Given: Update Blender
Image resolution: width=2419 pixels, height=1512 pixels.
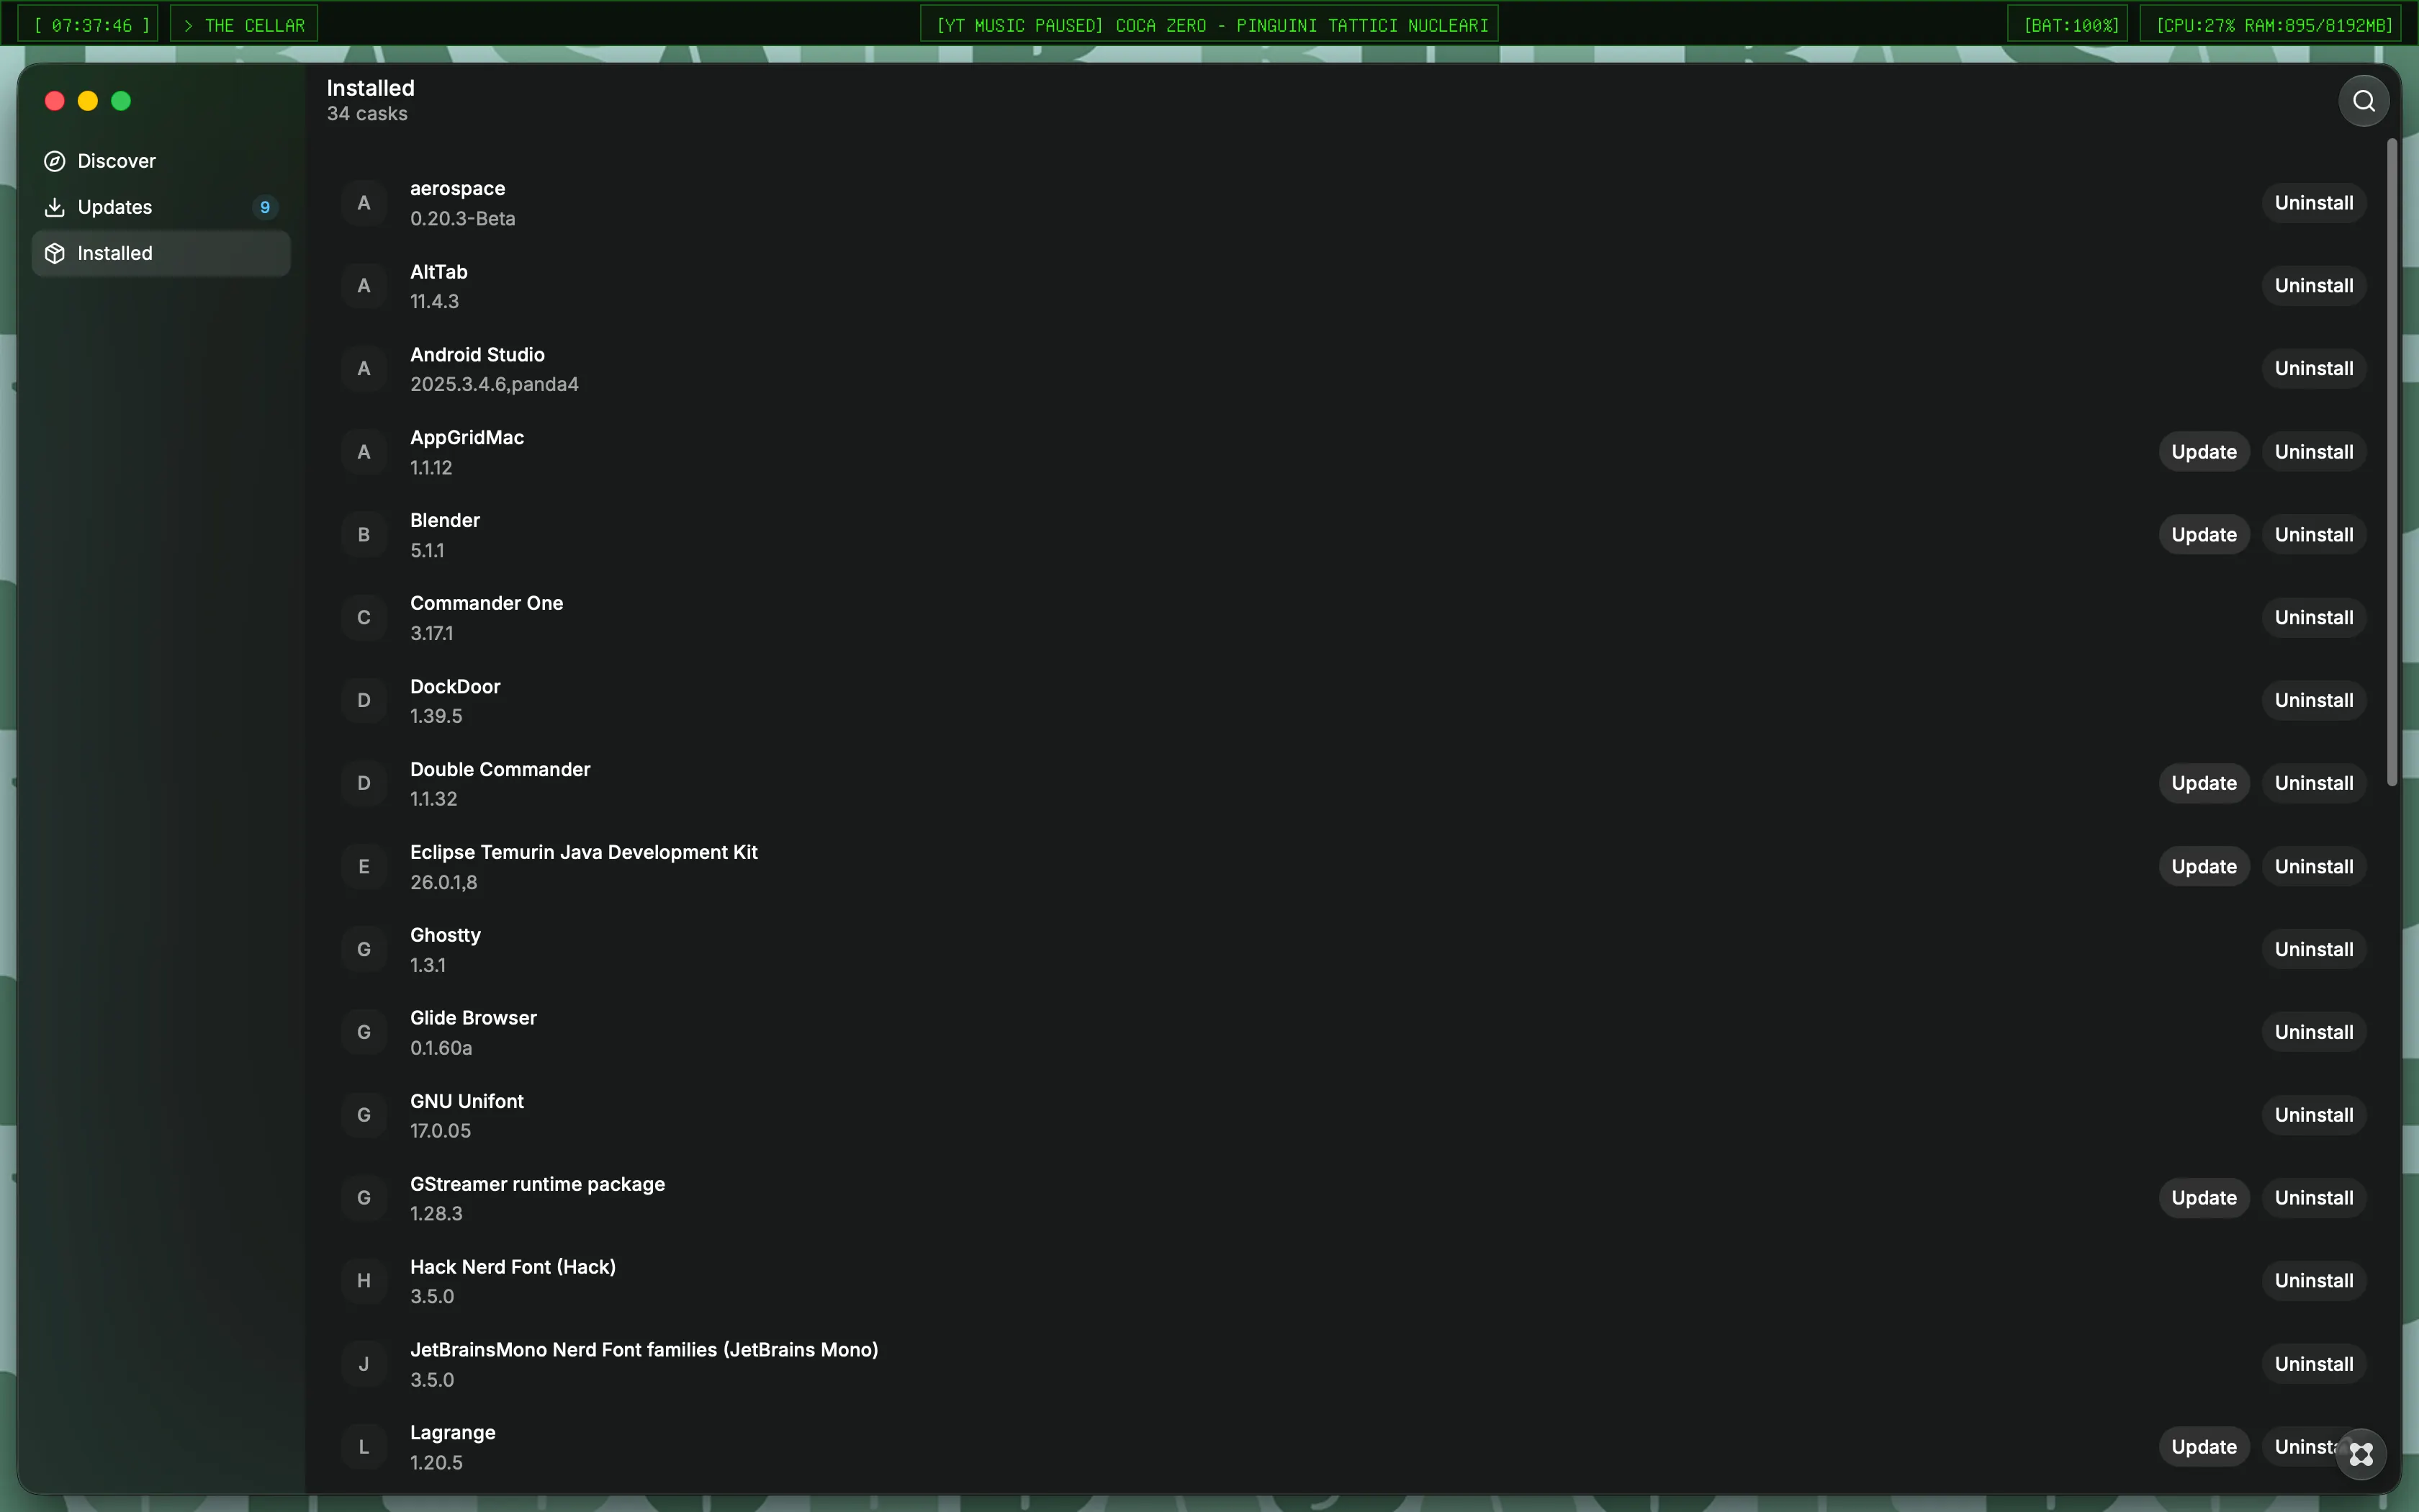Looking at the screenshot, I should coord(2203,535).
